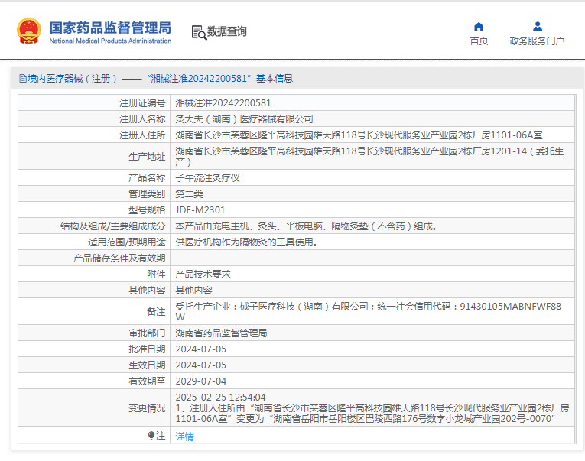Select 灸大夫(湖南)医疗器械有限公司 cell
Image resolution: width=585 pixels, height=461 pixels.
click(x=244, y=119)
